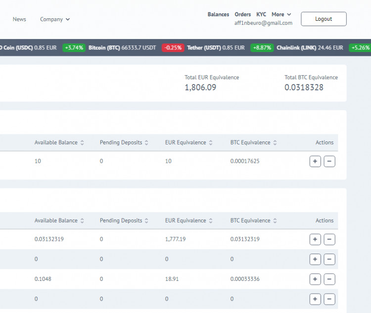Sort the first table by BTC Equivalence
The width and height of the screenshot is (371, 313).
pyautogui.click(x=253, y=142)
